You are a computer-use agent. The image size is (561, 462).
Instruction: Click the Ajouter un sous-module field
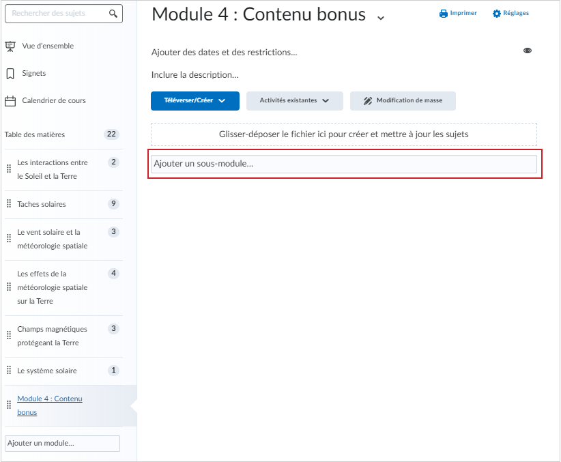tap(343, 164)
